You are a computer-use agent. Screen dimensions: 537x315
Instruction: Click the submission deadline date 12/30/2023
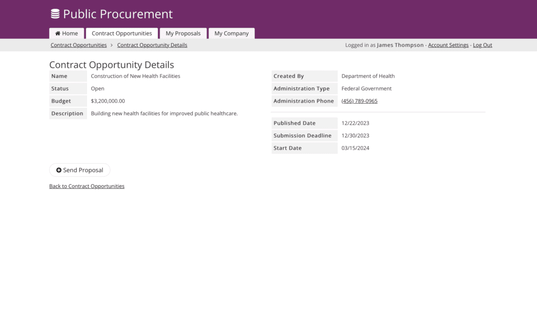[x=355, y=136]
